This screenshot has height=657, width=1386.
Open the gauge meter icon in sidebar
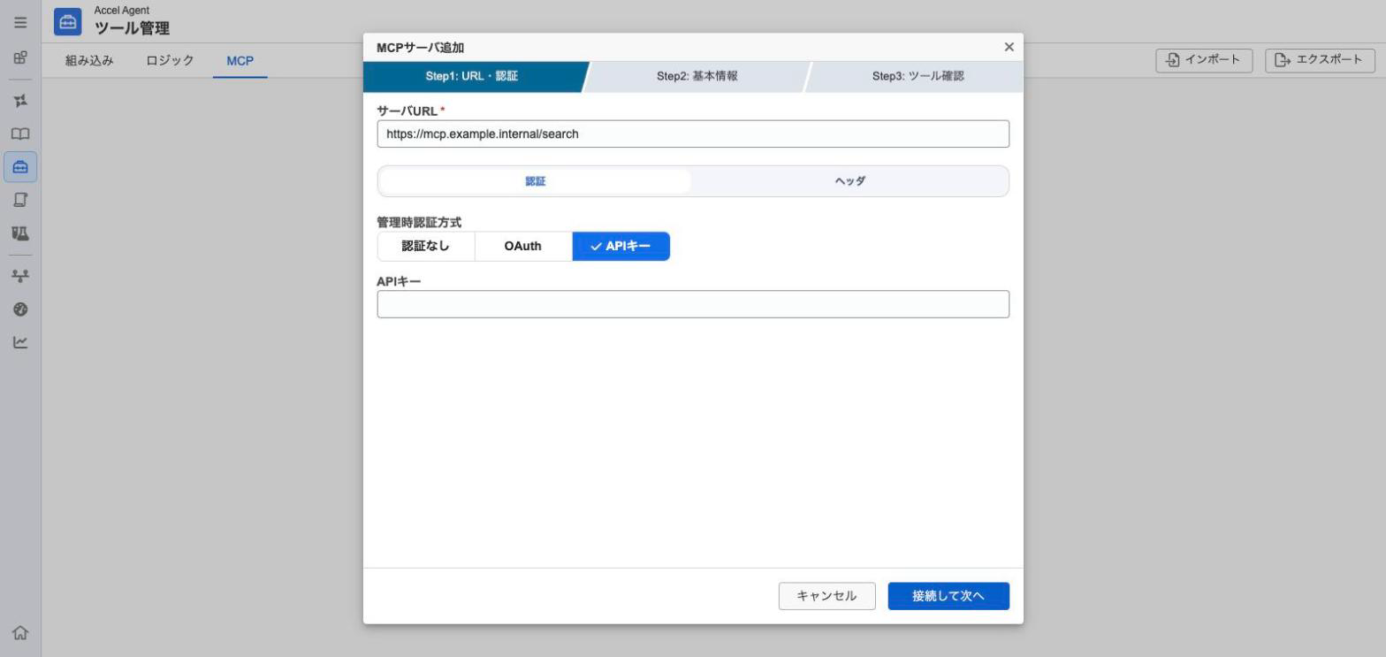pyautogui.click(x=19, y=309)
